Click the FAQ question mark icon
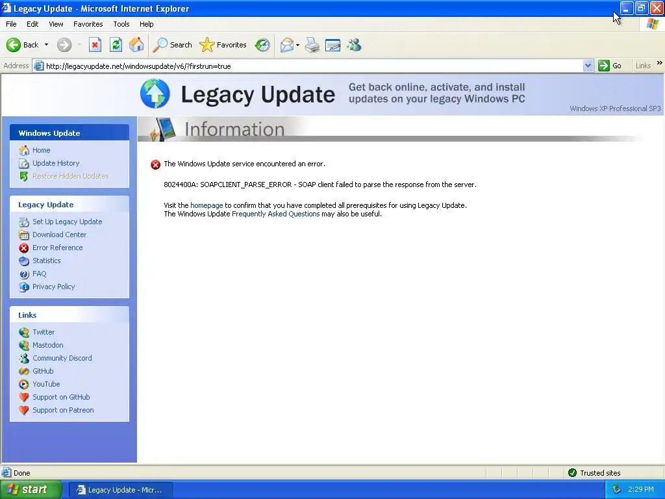The image size is (665, 499). [24, 274]
